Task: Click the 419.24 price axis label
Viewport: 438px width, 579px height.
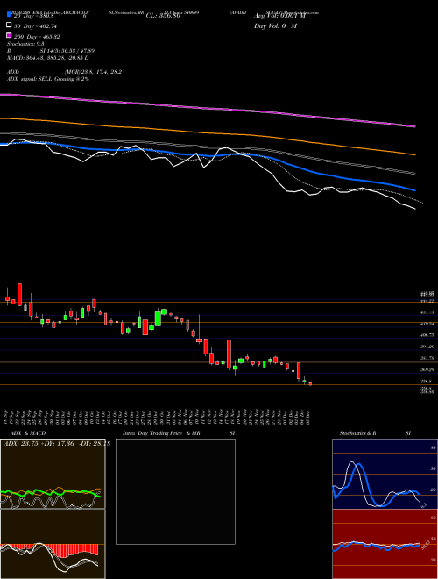Action: tap(427, 324)
